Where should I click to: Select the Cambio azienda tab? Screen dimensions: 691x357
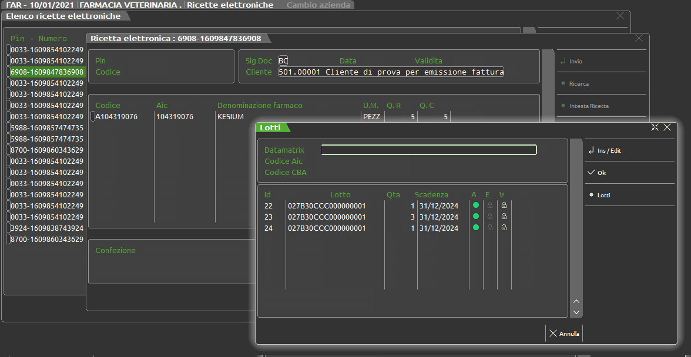click(318, 5)
